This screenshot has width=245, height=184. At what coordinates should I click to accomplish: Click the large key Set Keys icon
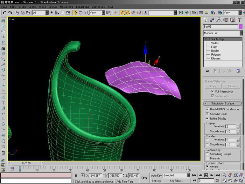[x=144, y=178]
